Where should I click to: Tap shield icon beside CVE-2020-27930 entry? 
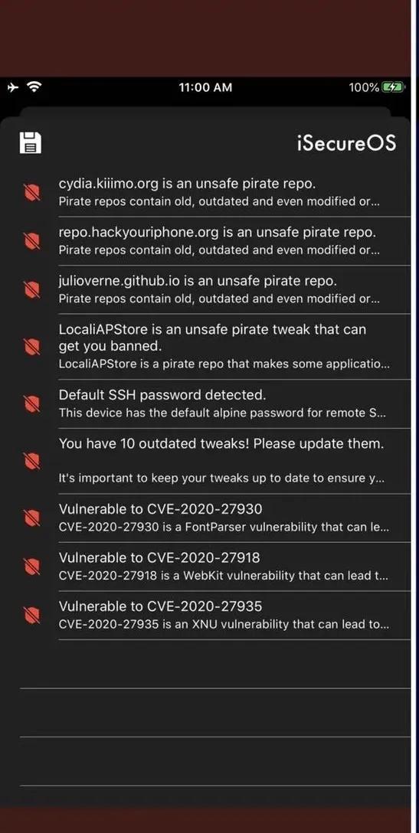pos(32,518)
